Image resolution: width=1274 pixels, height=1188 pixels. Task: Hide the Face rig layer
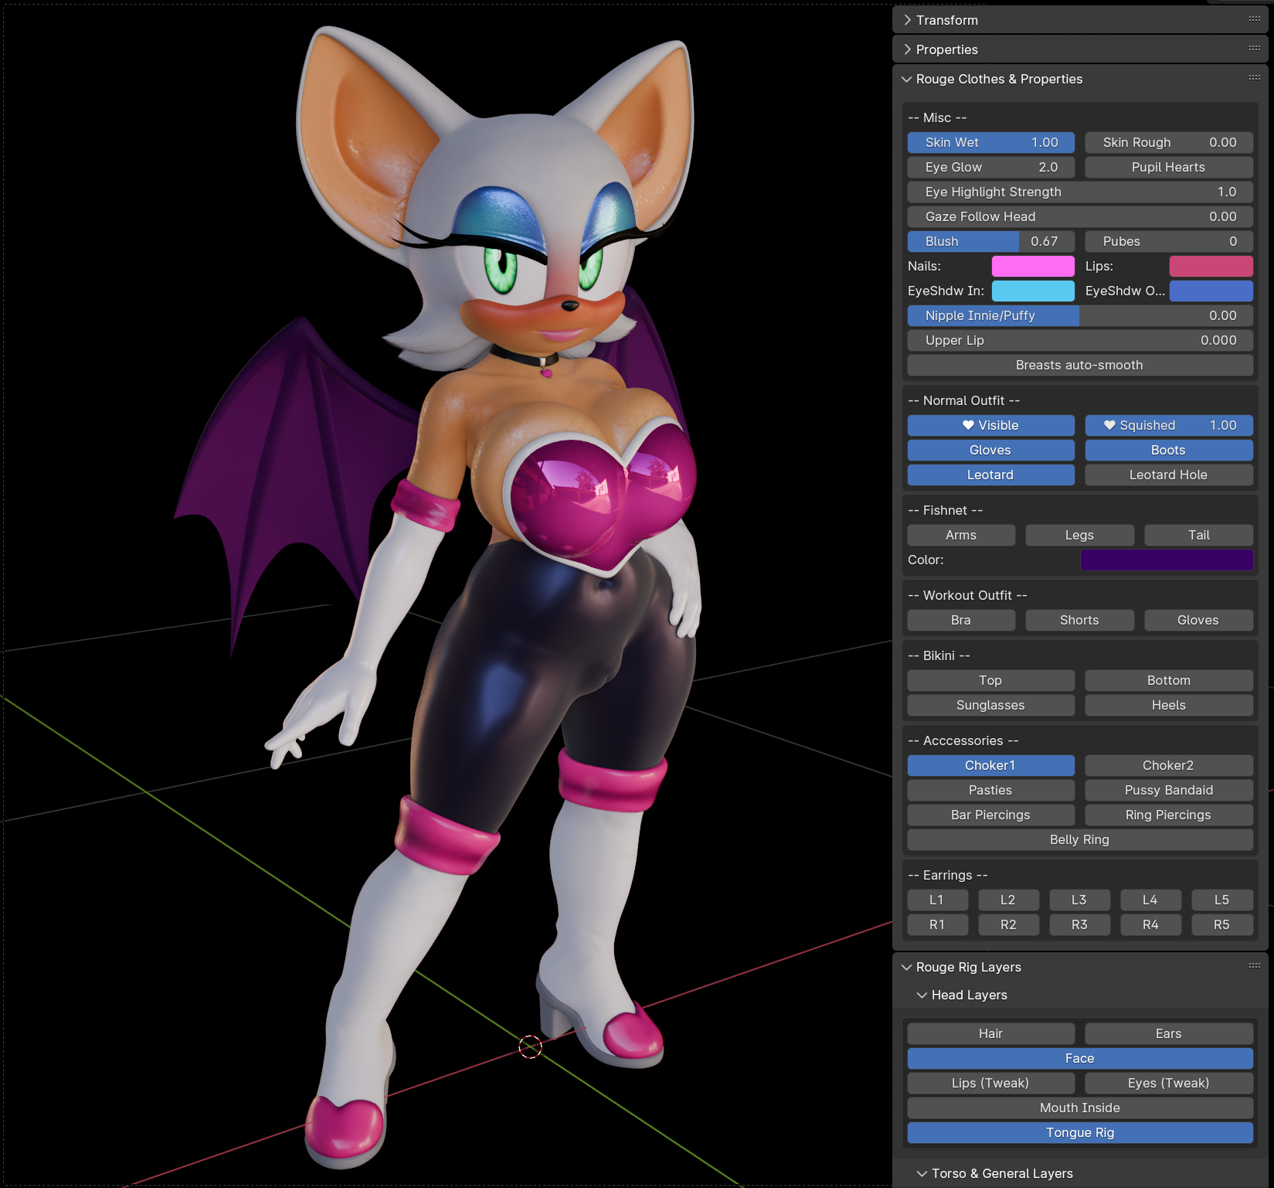click(1080, 1058)
